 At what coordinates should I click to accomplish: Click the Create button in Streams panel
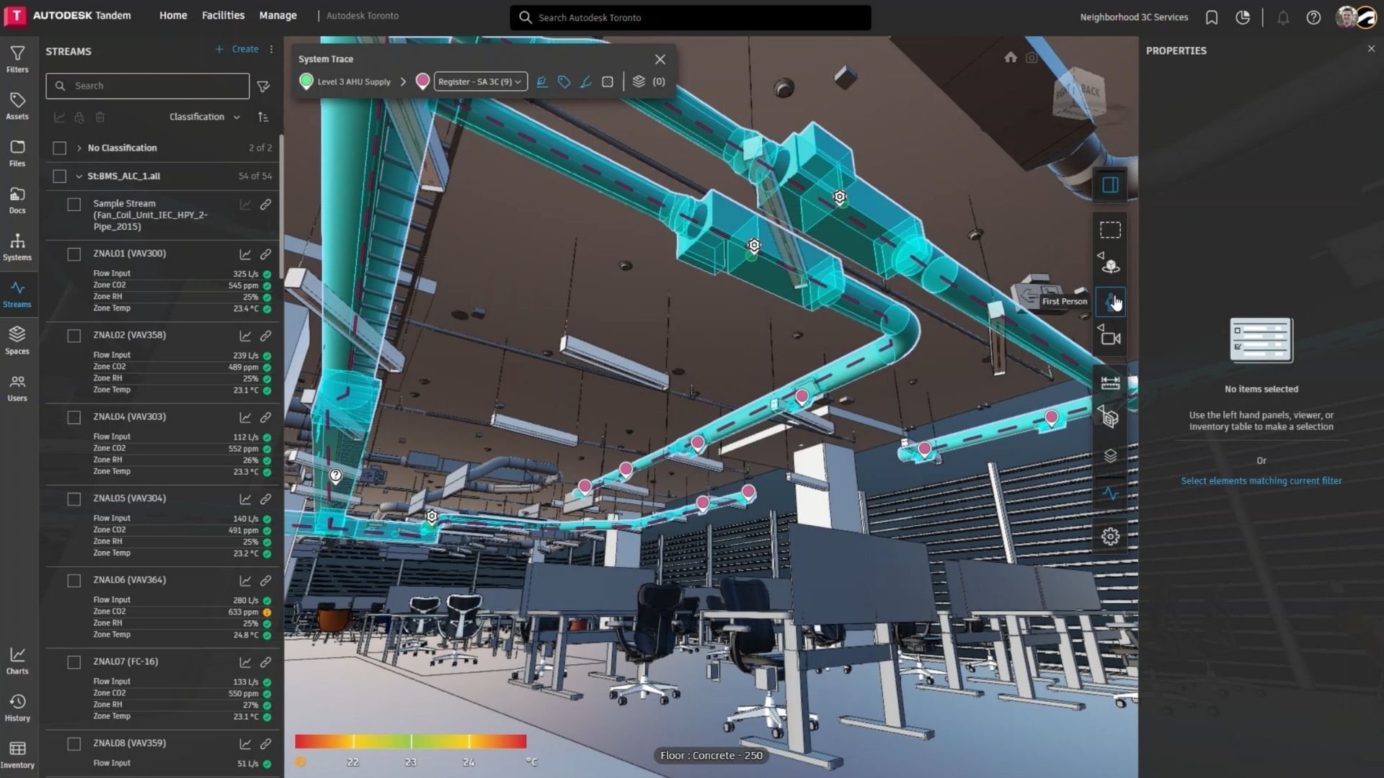pyautogui.click(x=238, y=49)
